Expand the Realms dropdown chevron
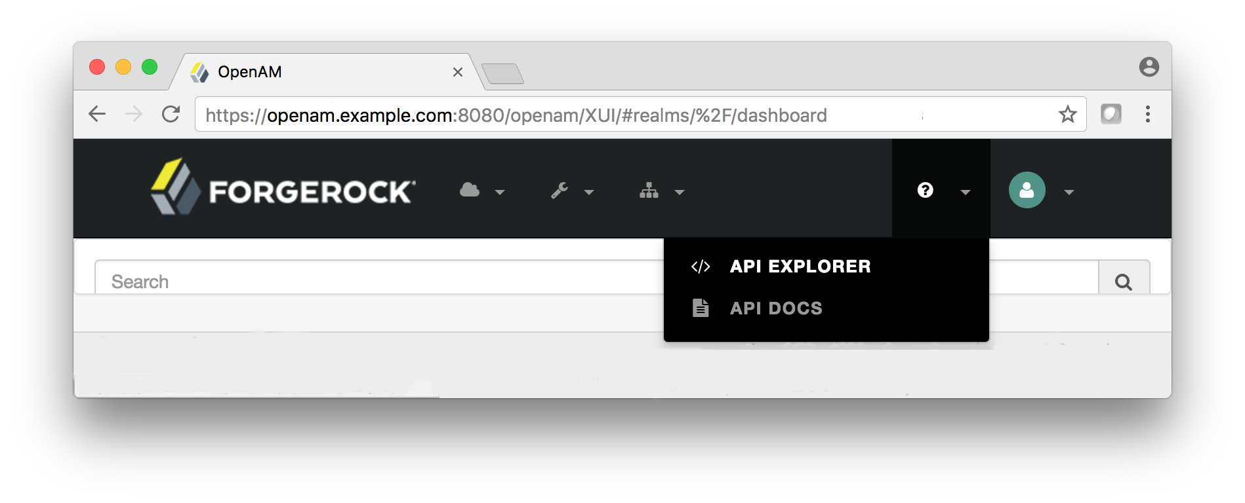 [501, 193]
